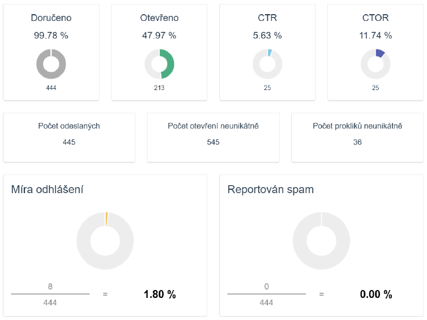Click the 99.78 % Doručeno percentage
The width and height of the screenshot is (427, 320).
[51, 35]
